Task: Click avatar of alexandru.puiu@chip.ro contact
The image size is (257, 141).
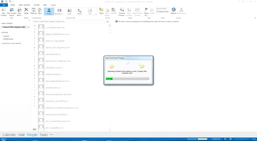Action: [41, 115]
